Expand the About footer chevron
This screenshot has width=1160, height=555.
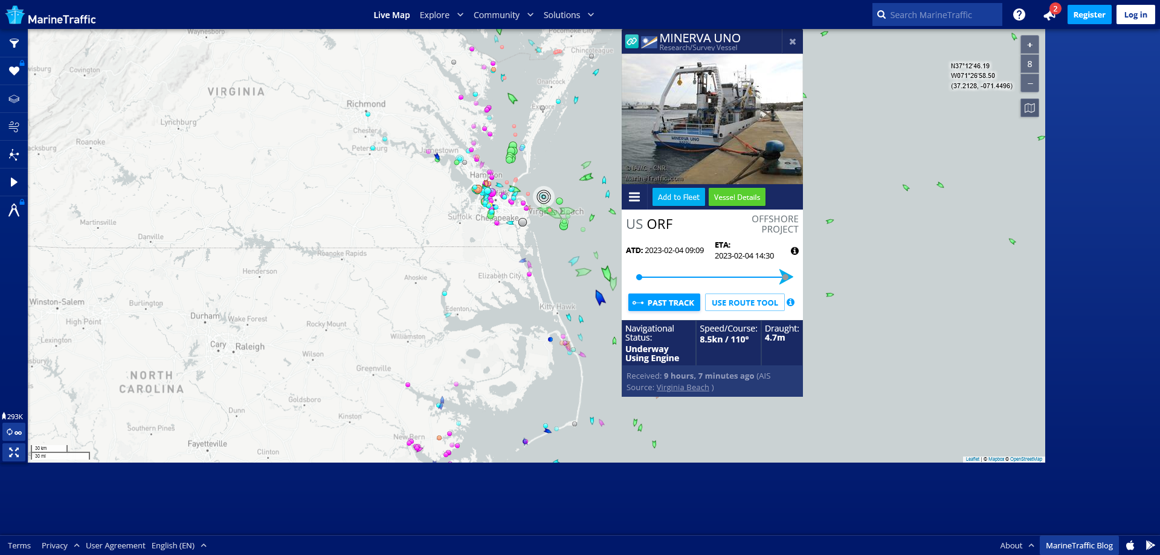[1031, 545]
